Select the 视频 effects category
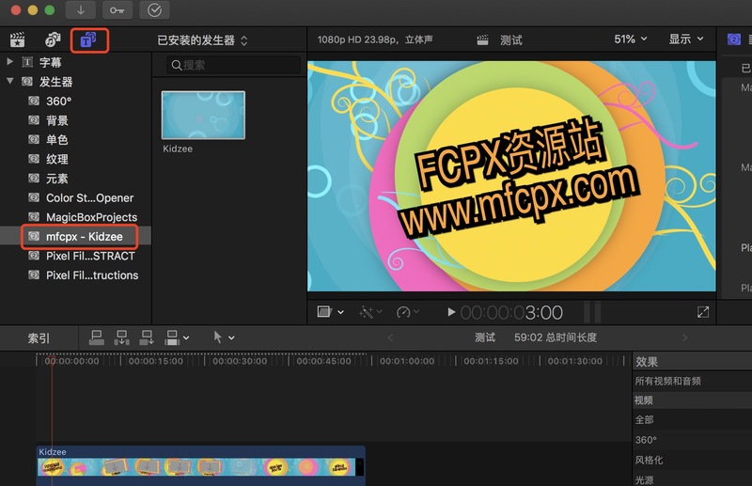The image size is (752, 486). 644,400
